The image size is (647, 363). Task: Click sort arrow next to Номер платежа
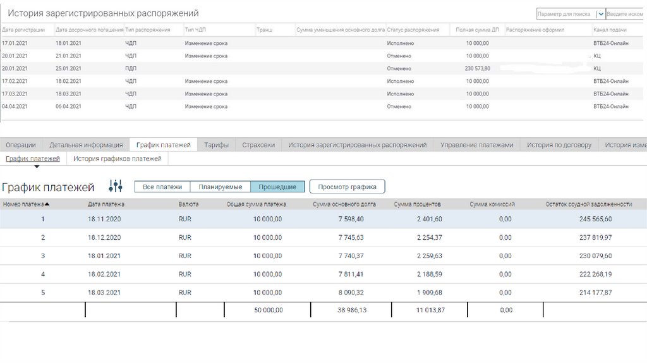point(47,204)
